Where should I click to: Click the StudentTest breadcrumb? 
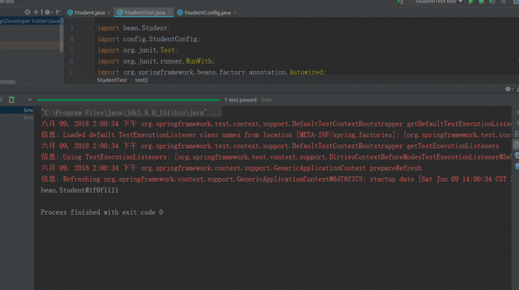coord(112,80)
